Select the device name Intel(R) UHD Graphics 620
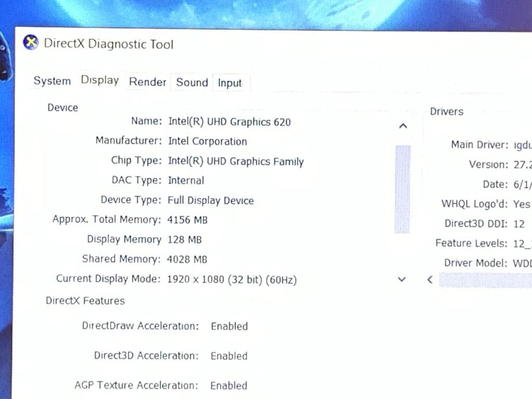The height and width of the screenshot is (399, 532). click(230, 122)
